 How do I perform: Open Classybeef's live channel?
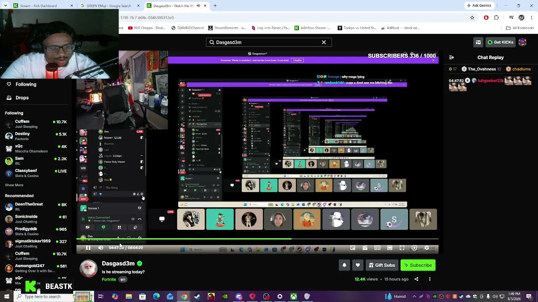36,173
